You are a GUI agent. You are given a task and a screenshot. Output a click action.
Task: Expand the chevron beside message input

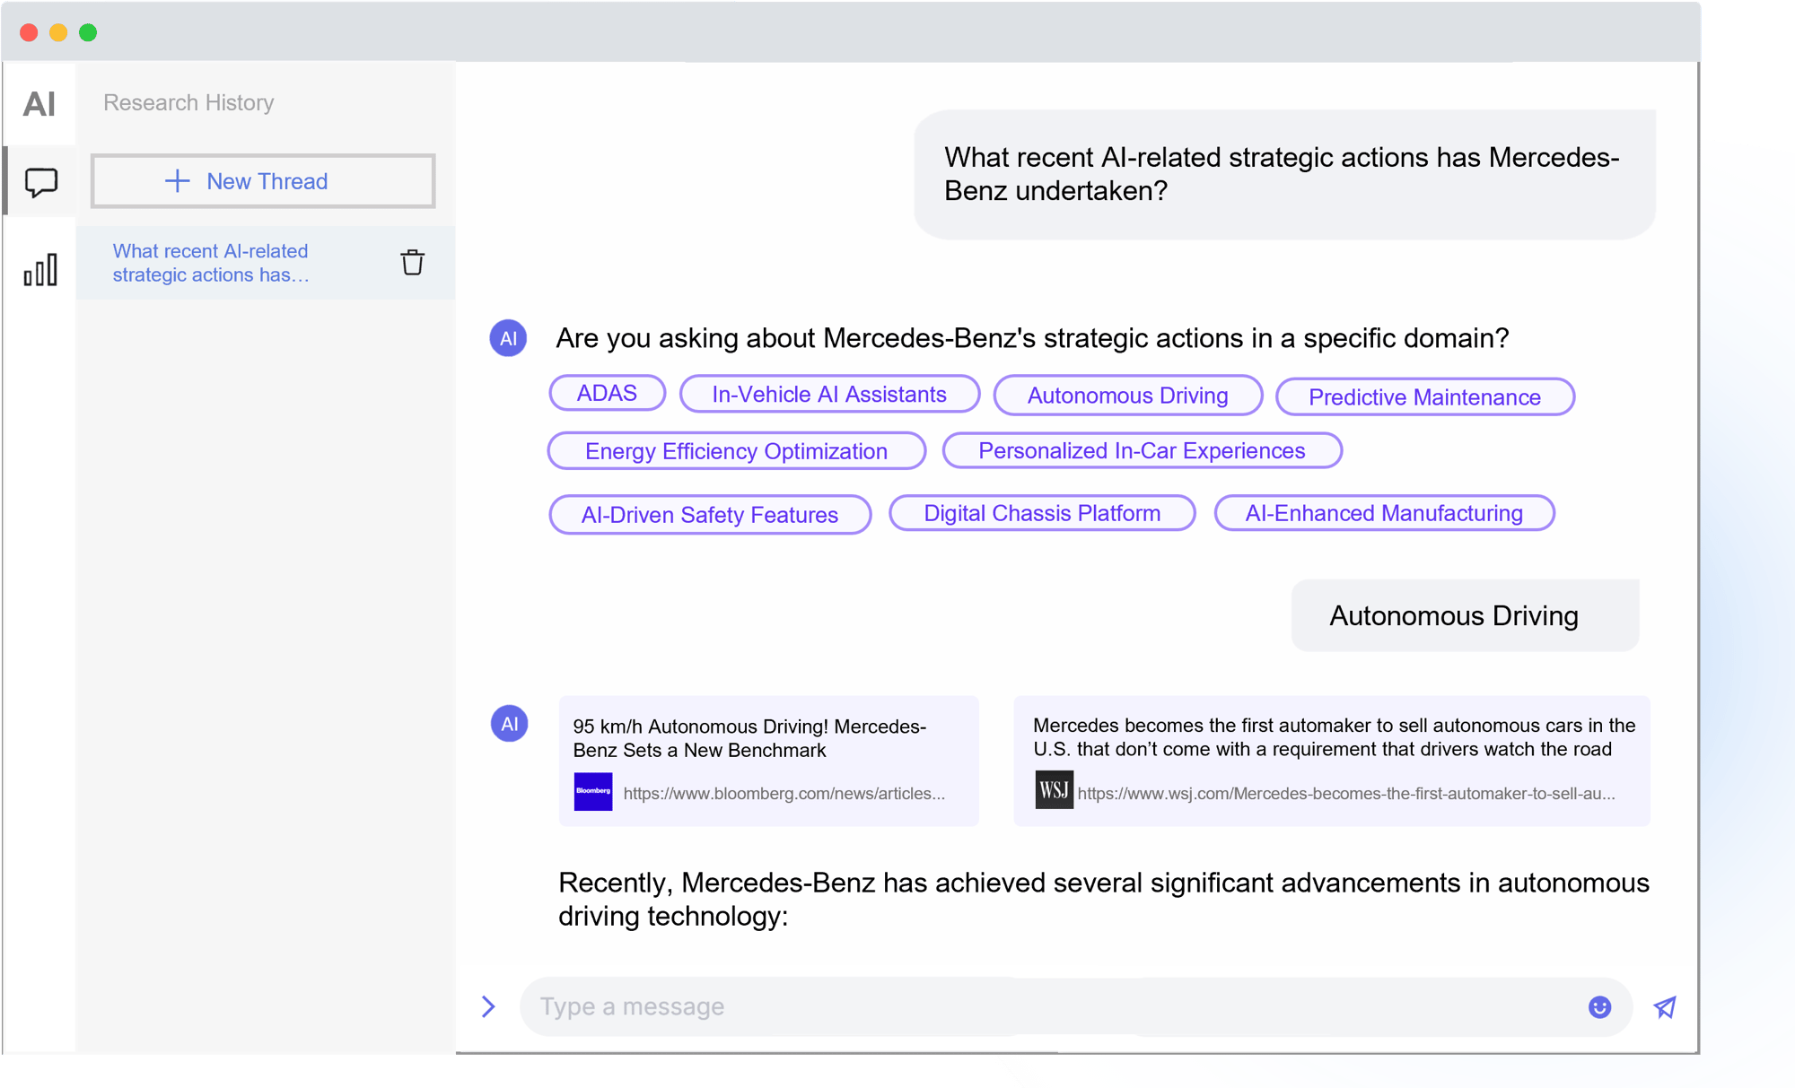coord(488,1006)
